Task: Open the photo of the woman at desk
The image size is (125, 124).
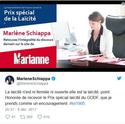Action: pos(91,36)
